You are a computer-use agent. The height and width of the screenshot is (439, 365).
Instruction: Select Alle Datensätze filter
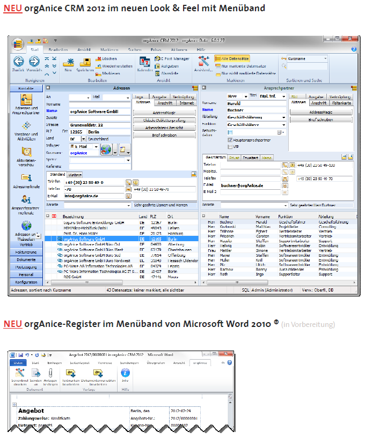click(x=232, y=58)
